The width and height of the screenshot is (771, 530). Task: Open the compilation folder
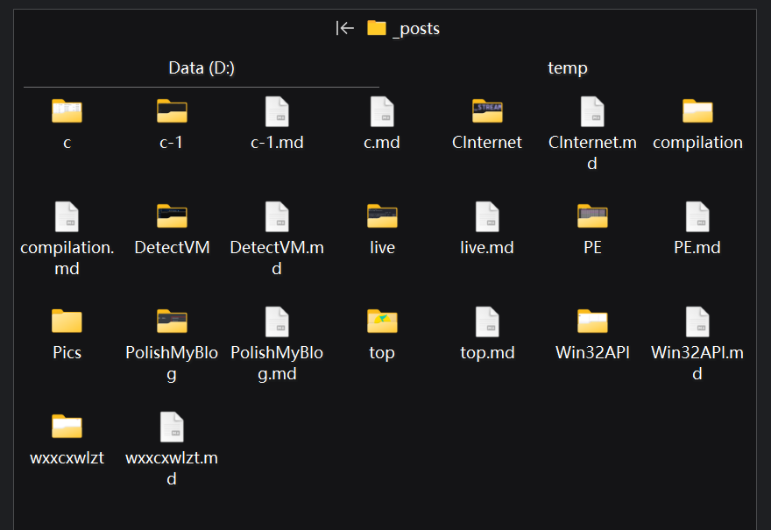tap(697, 112)
